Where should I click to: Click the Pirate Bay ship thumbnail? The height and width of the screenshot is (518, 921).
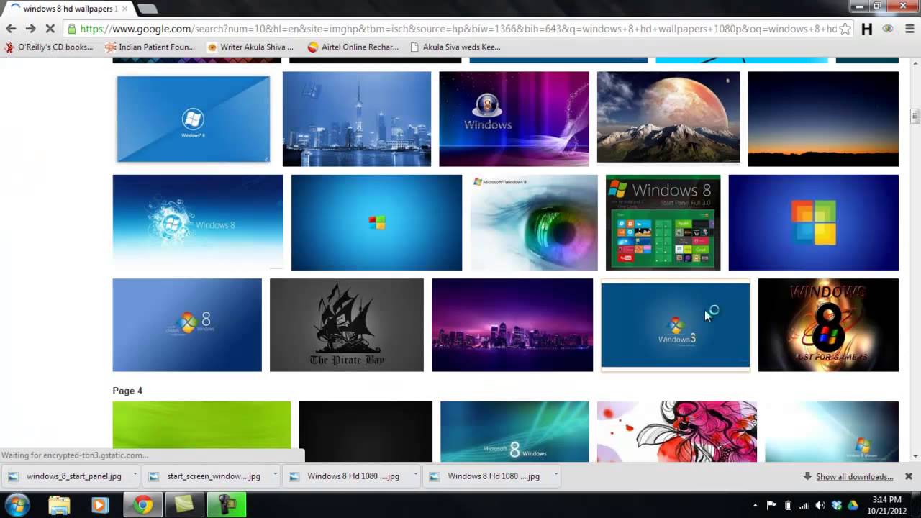click(x=346, y=324)
